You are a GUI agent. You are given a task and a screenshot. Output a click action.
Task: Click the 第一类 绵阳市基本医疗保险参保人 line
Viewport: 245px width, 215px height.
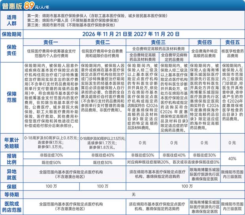pos(97,16)
